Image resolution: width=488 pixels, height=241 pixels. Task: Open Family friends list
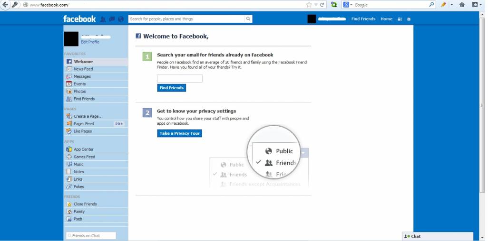point(96,212)
